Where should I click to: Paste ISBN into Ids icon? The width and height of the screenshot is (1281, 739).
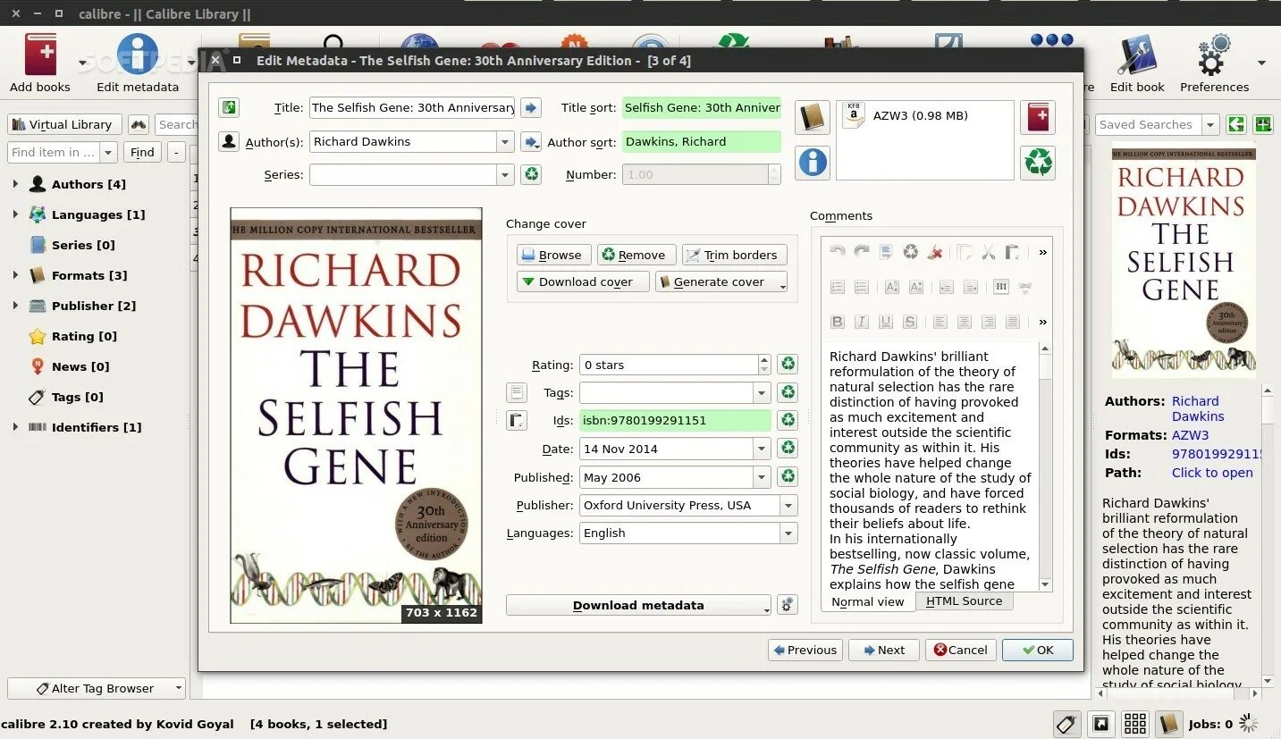(517, 420)
